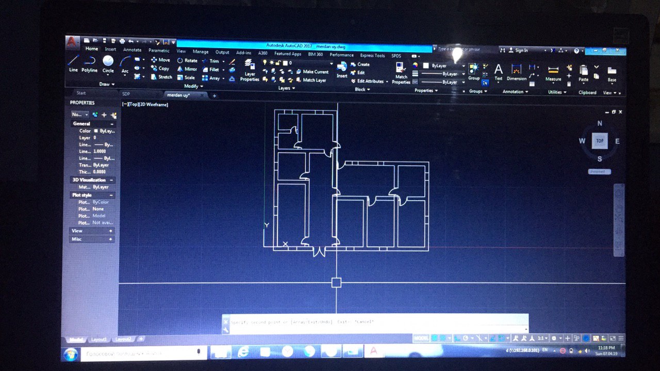Click the Base view icon

click(x=612, y=74)
